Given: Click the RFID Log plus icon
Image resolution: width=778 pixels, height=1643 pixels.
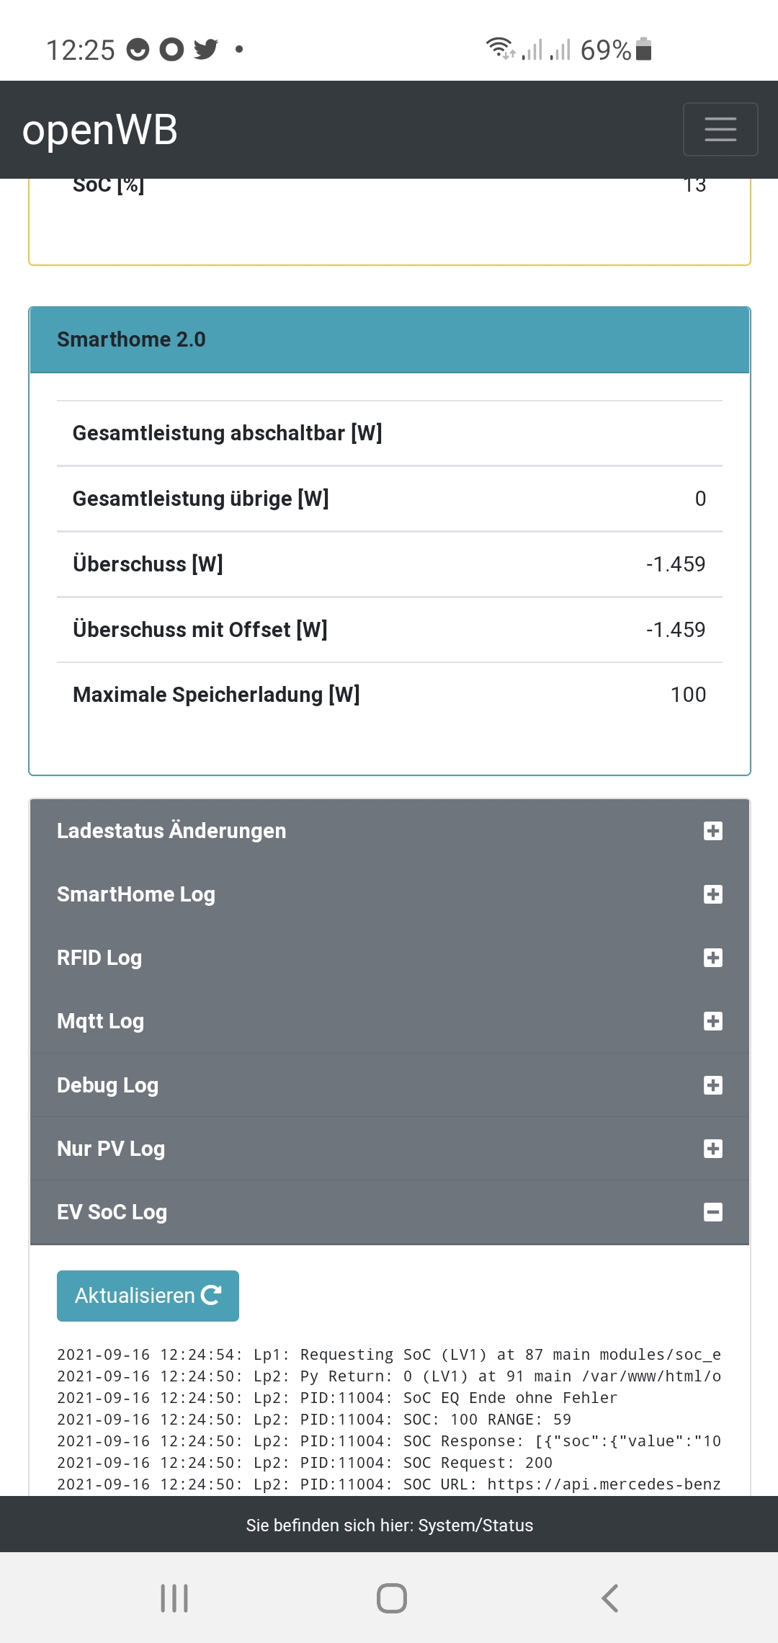Looking at the screenshot, I should (x=712, y=958).
